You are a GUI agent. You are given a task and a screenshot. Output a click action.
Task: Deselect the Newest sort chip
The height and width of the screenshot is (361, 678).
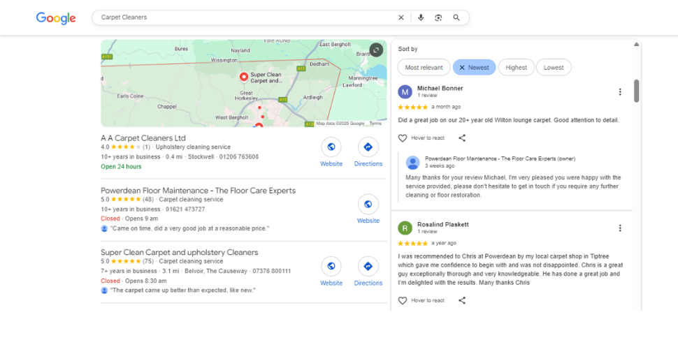(x=474, y=67)
